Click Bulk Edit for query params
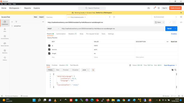 174,42
